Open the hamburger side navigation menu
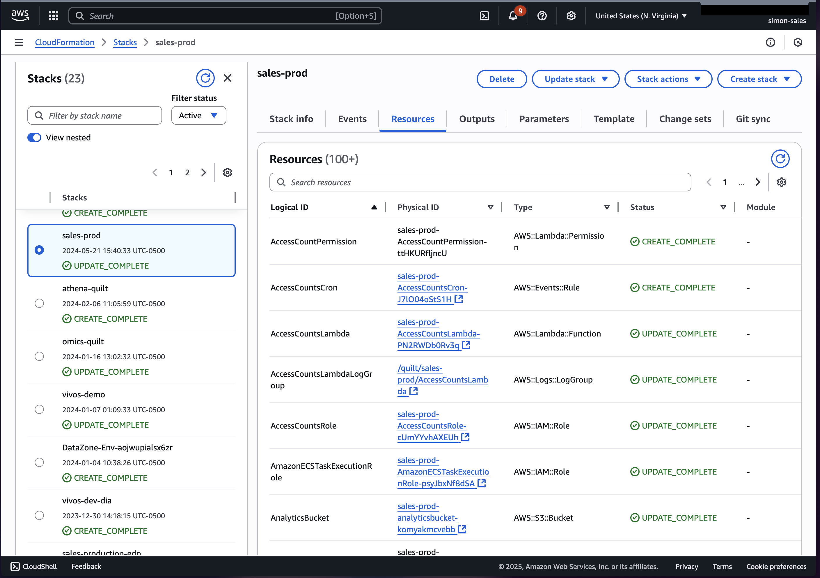 [x=19, y=42]
